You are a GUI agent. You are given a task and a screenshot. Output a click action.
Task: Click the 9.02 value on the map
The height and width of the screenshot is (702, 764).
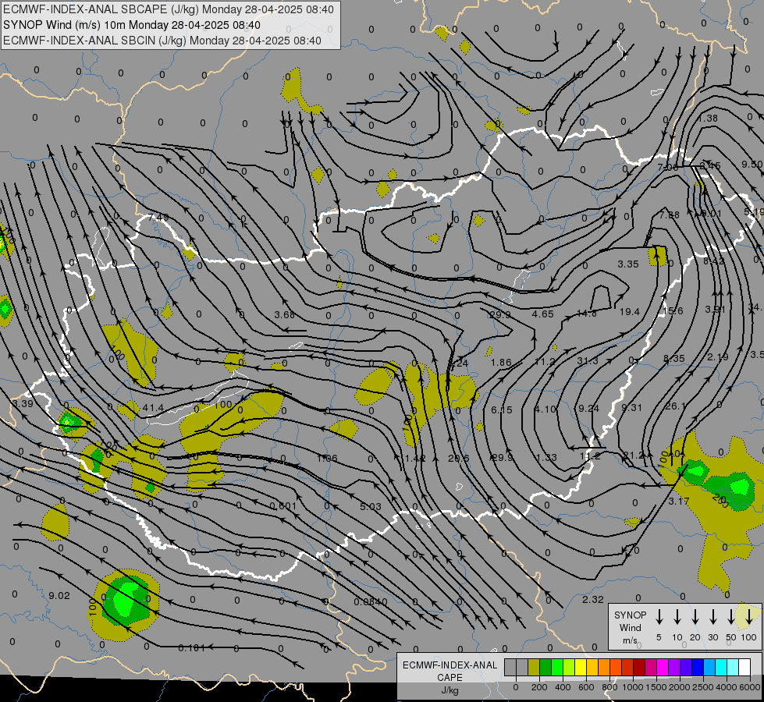(59, 595)
